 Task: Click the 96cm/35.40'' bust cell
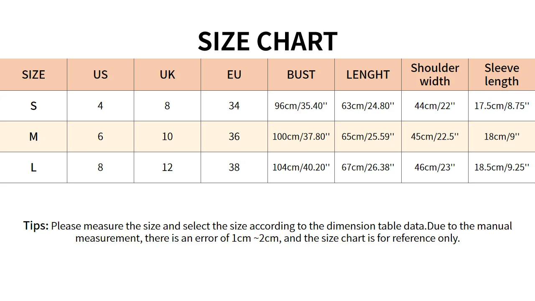[x=301, y=106]
